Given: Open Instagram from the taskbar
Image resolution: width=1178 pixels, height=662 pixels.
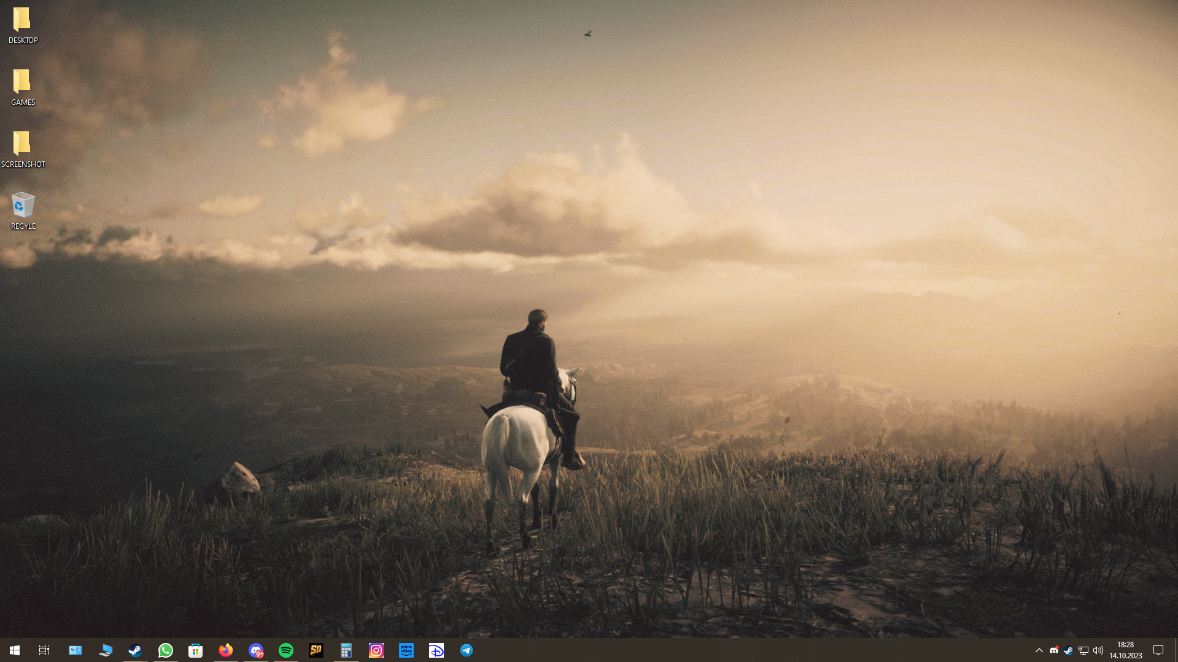Looking at the screenshot, I should pyautogui.click(x=376, y=650).
